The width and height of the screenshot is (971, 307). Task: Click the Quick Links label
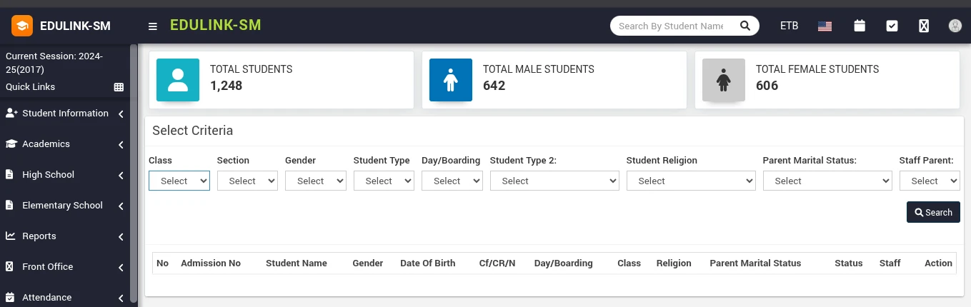30,87
